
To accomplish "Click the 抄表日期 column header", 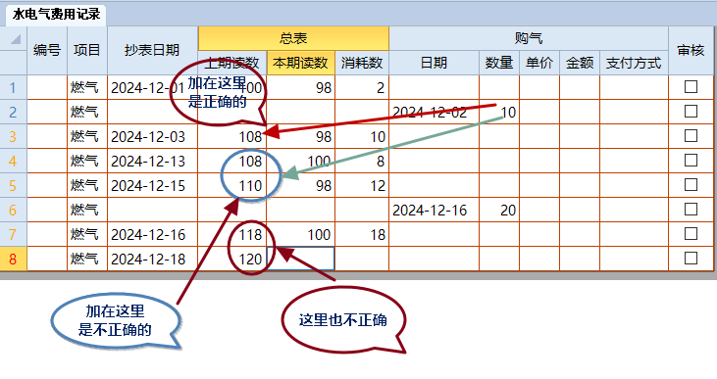I will tap(152, 50).
